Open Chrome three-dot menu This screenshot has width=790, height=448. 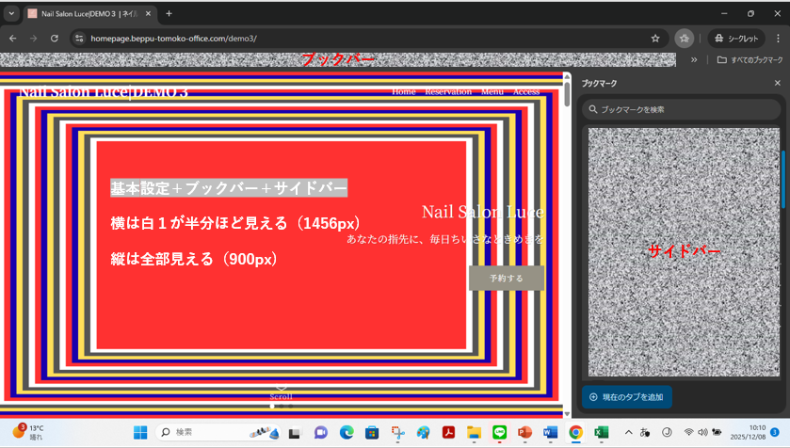pos(778,39)
